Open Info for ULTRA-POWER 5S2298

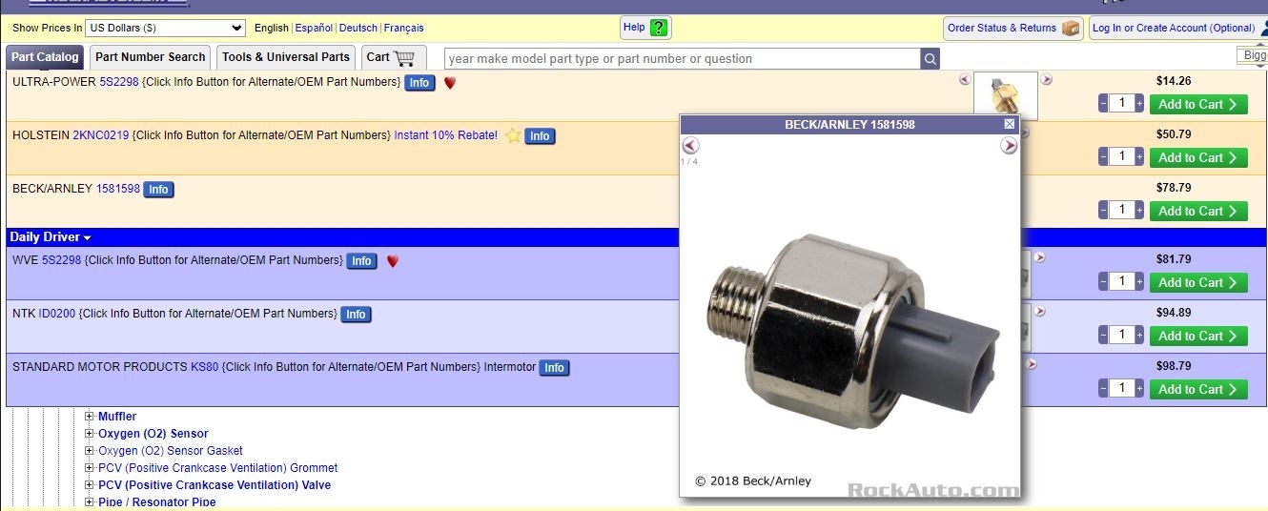pos(419,83)
